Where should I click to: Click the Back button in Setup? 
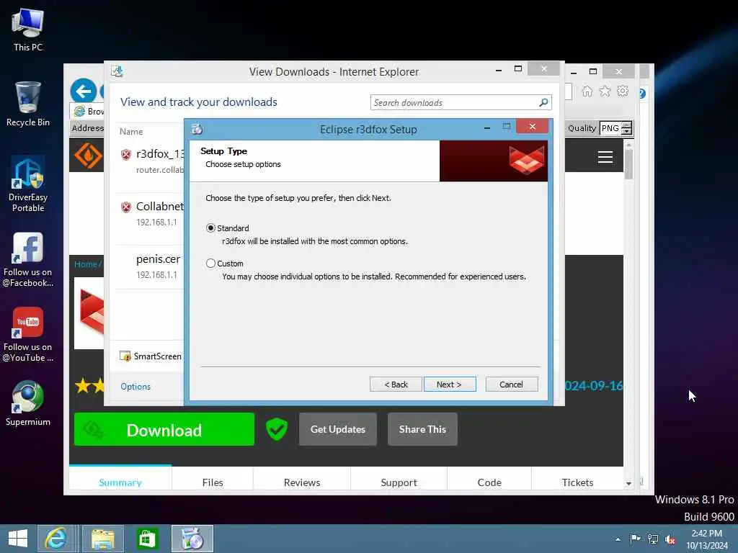coord(396,385)
